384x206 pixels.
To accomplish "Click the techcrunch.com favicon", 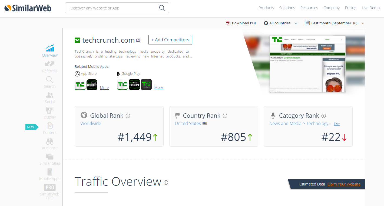I will (x=77, y=40).
